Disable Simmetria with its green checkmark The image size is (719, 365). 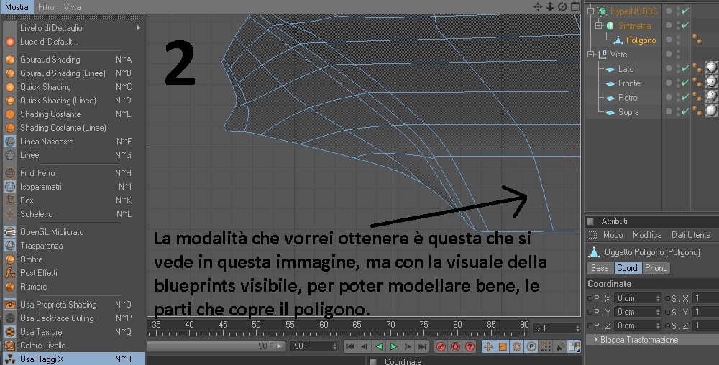685,26
